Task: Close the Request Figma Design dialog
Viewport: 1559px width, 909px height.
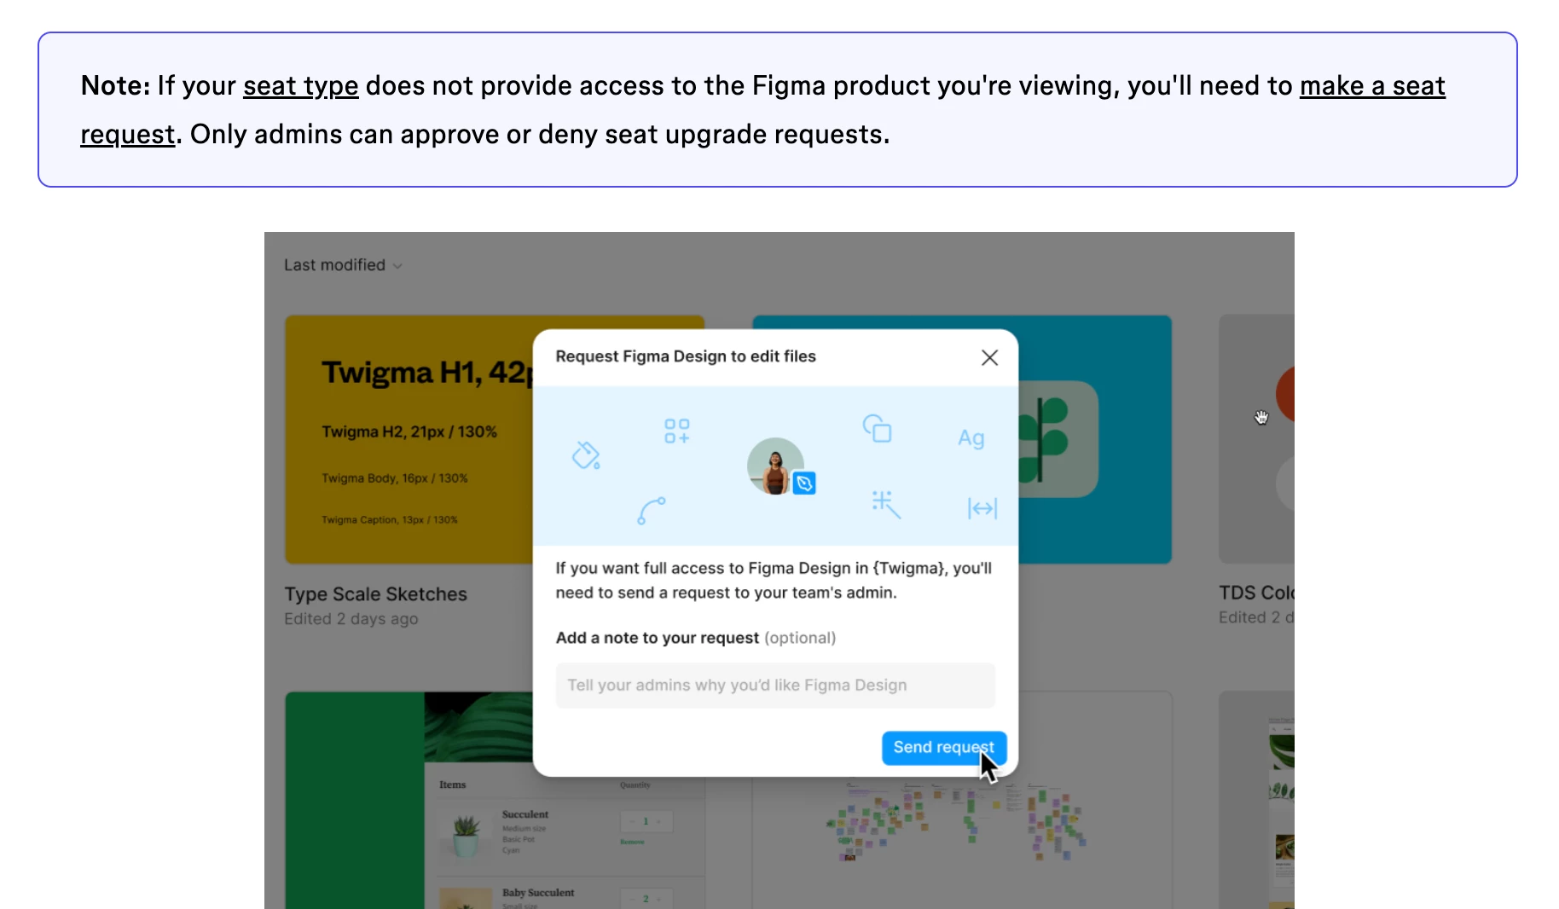Action: pyautogui.click(x=989, y=357)
